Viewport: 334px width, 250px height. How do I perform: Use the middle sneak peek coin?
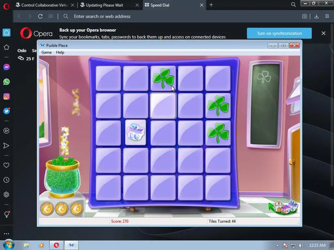(x=62, y=209)
